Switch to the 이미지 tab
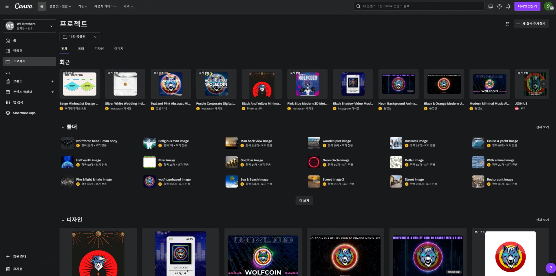Viewport: 556px width, 276px height. 119,49
